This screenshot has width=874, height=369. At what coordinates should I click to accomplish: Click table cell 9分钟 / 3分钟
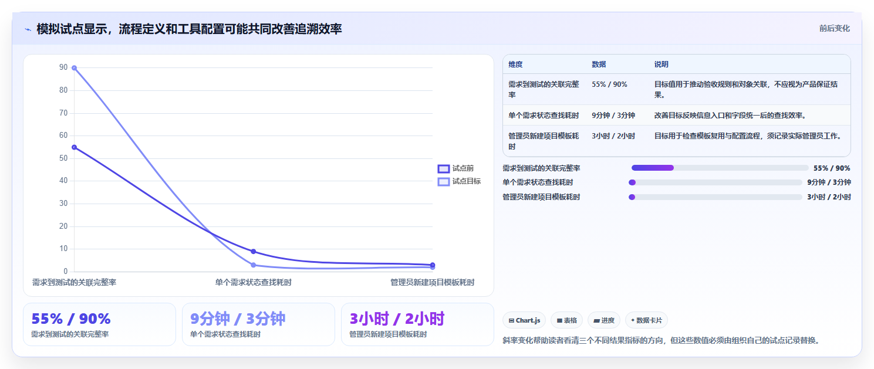tap(613, 115)
